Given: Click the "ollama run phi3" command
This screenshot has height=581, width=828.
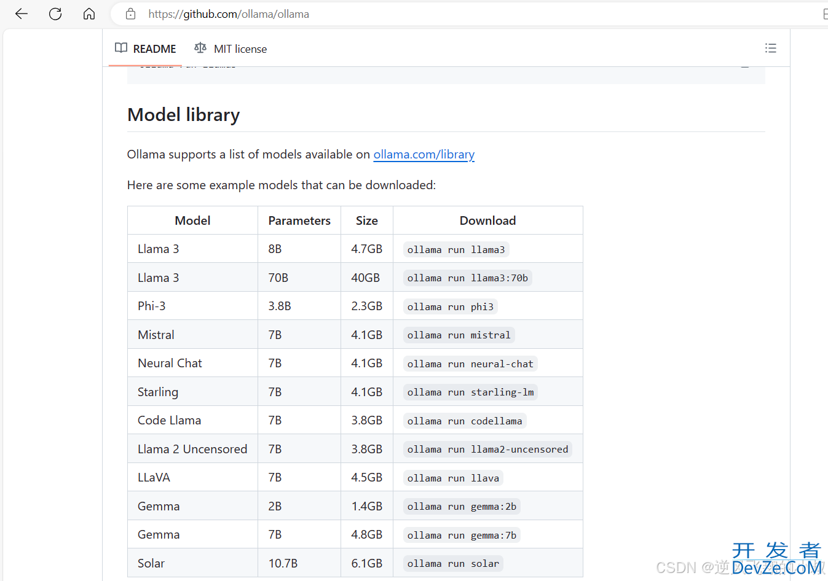Looking at the screenshot, I should coord(451,306).
